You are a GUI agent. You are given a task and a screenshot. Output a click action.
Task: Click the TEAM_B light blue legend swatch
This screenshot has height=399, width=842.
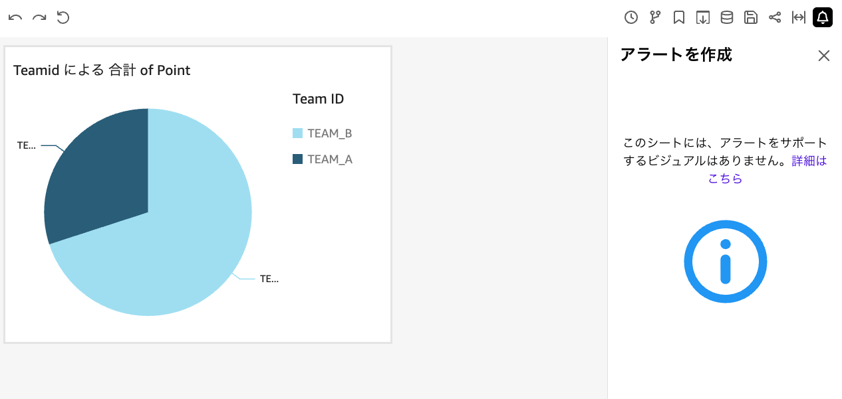tap(298, 133)
